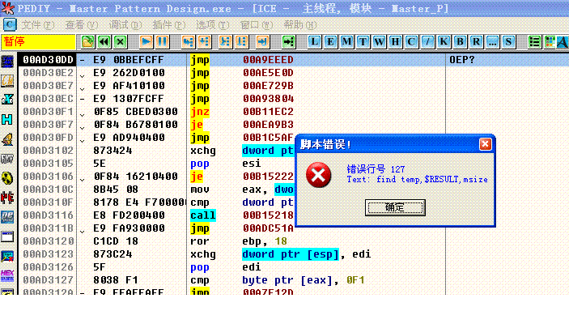Click the green list options icon
The width and height of the screenshot is (569, 311).
pos(534,42)
